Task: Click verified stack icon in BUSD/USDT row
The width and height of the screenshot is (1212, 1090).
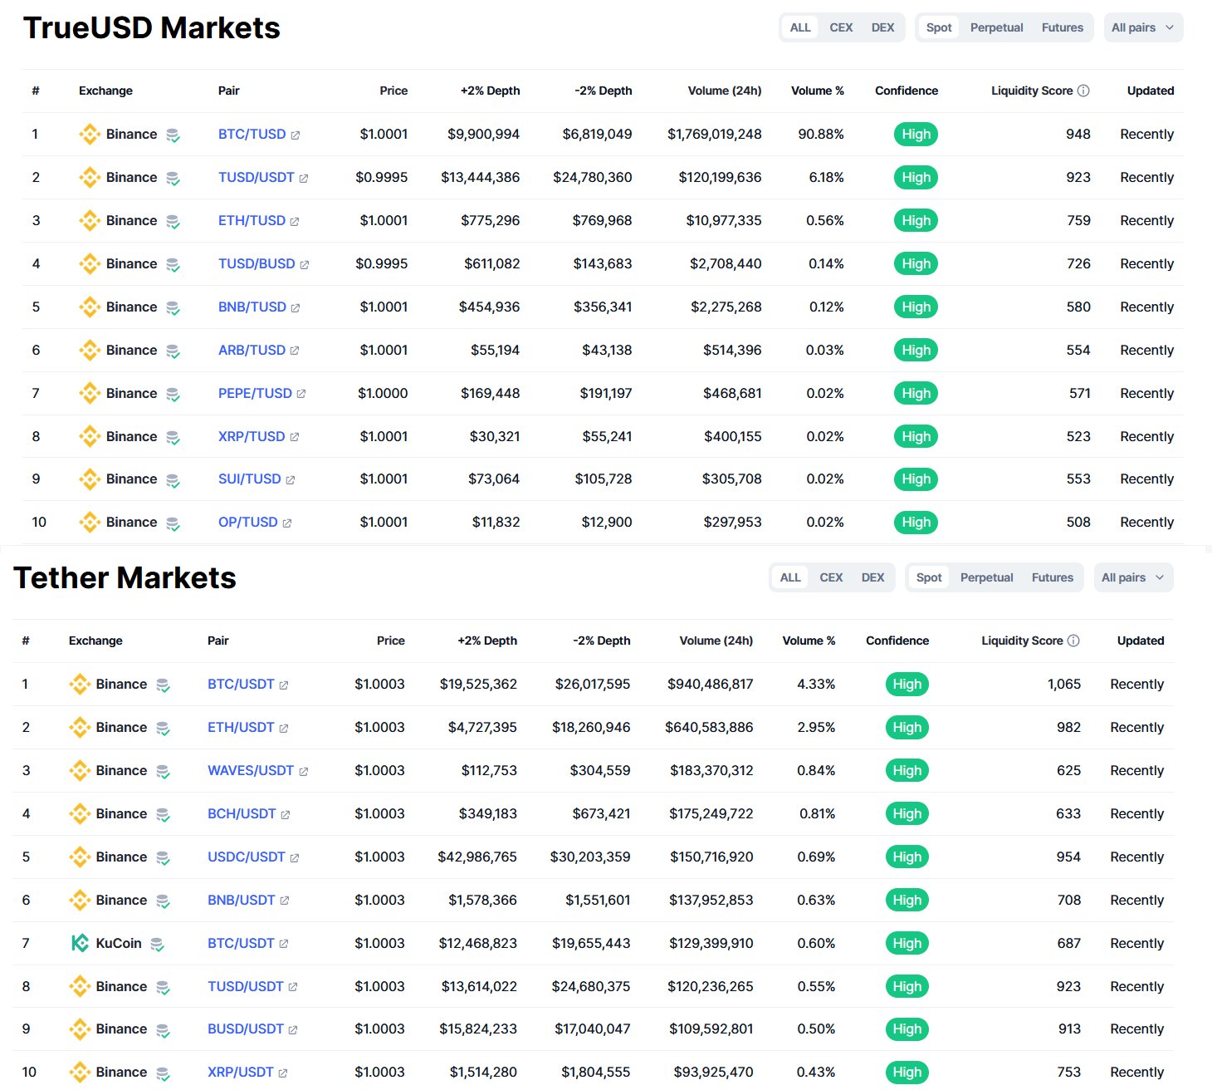Action: point(163,1030)
